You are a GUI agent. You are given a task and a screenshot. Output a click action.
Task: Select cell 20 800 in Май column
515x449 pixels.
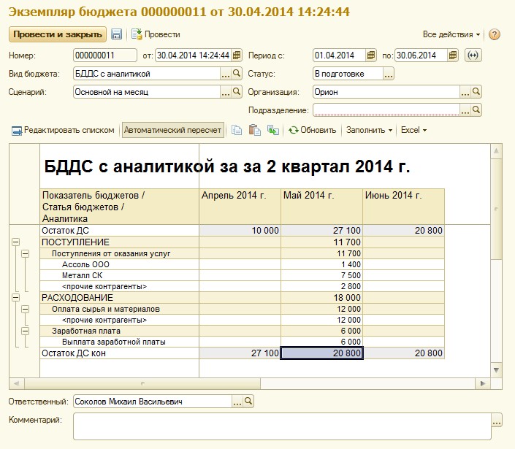pyautogui.click(x=322, y=353)
